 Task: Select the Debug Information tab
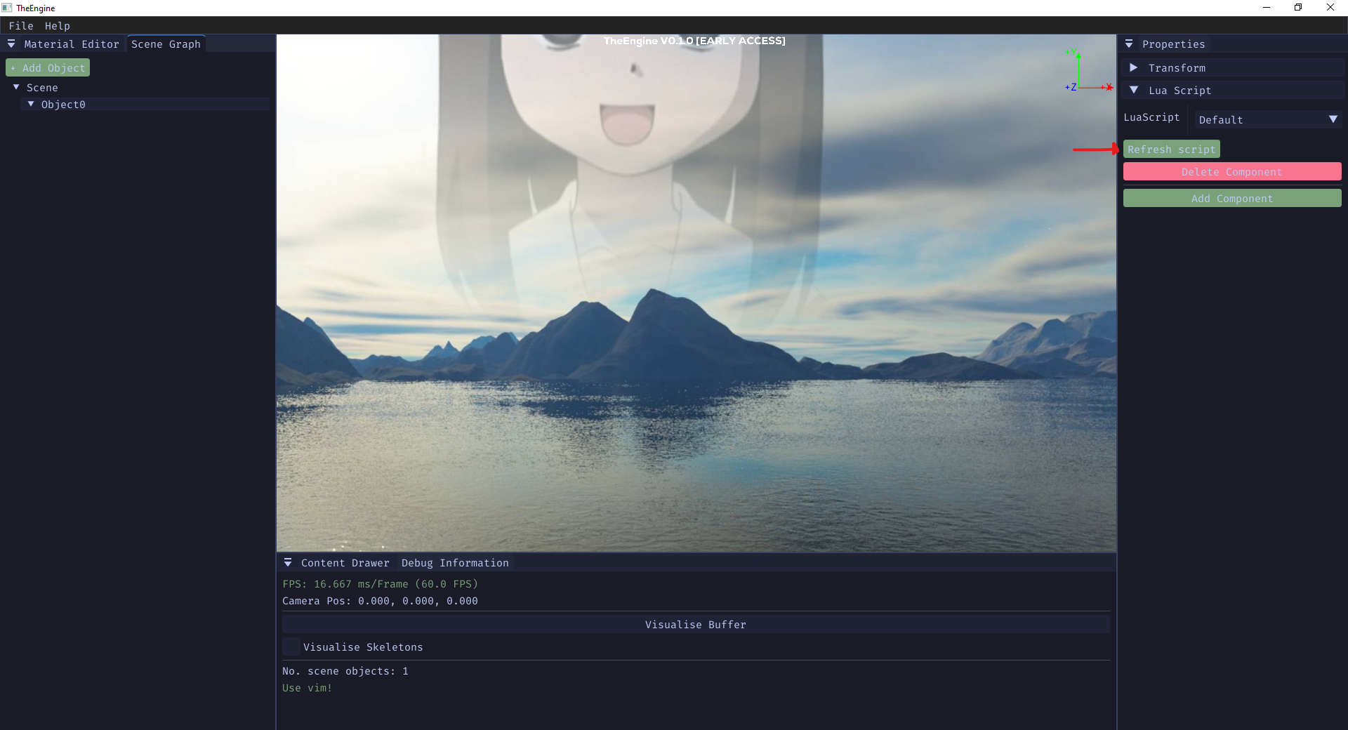click(455, 563)
